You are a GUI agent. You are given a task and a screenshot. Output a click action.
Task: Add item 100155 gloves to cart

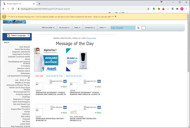pyautogui.click(x=99, y=81)
